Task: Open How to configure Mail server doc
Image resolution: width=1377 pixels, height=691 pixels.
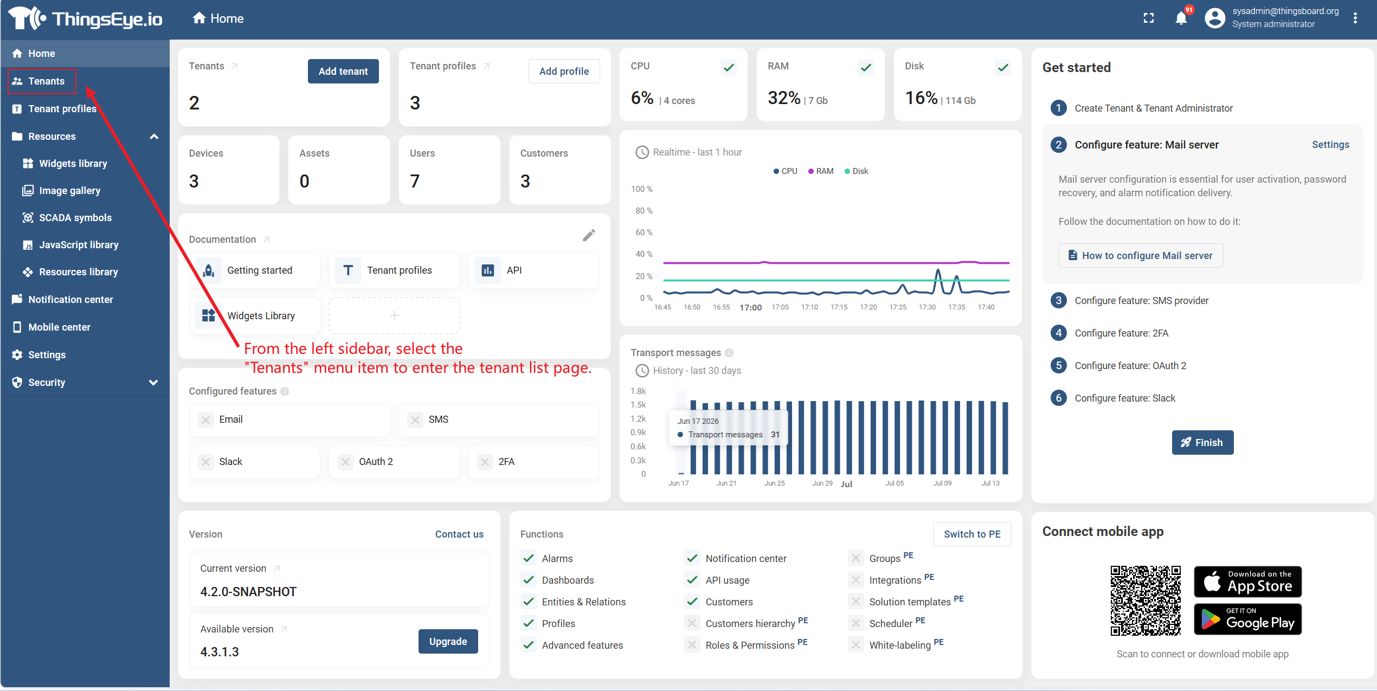Action: (x=1141, y=256)
